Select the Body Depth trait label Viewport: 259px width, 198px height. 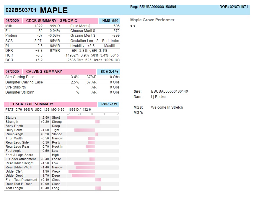pyautogui.click(x=14, y=126)
